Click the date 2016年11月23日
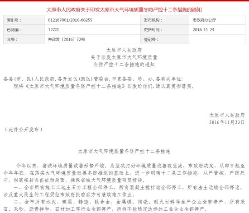The width and height of the screenshot is (249, 213). pyautogui.click(x=227, y=122)
